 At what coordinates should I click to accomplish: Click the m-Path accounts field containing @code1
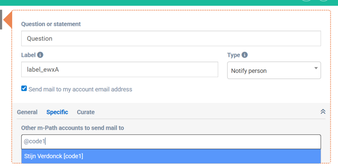pyautogui.click(x=171, y=142)
